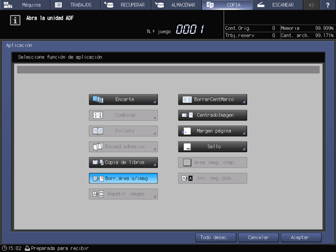Toggle Área imag. comp. option
Screen dimensions: 336x252
[213, 162]
